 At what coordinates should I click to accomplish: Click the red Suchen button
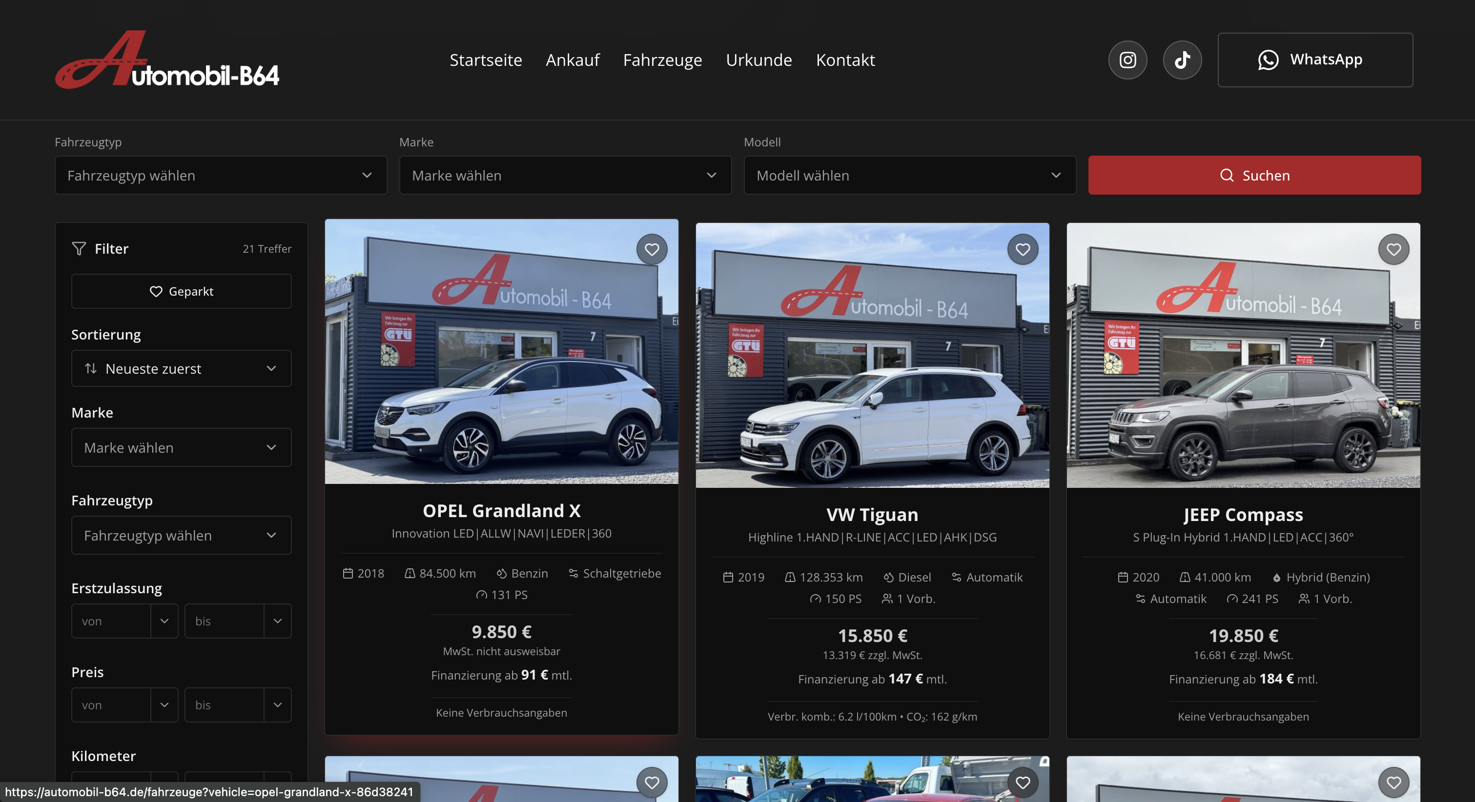[1254, 175]
